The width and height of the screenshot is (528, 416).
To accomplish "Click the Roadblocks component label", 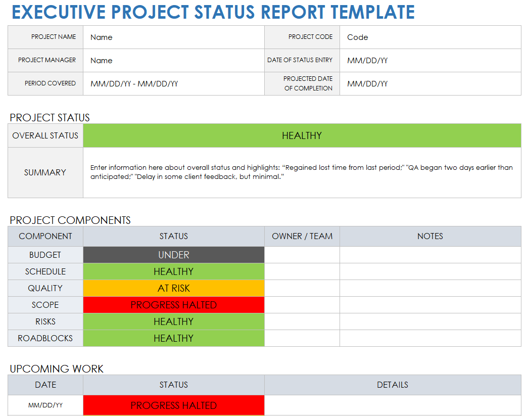I will (45, 338).
